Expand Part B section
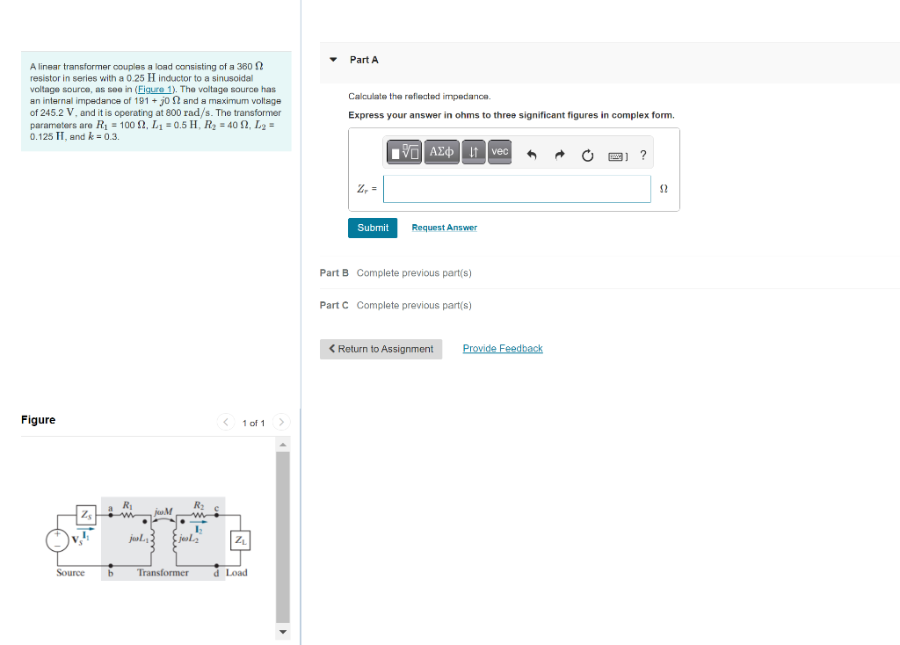 (333, 272)
